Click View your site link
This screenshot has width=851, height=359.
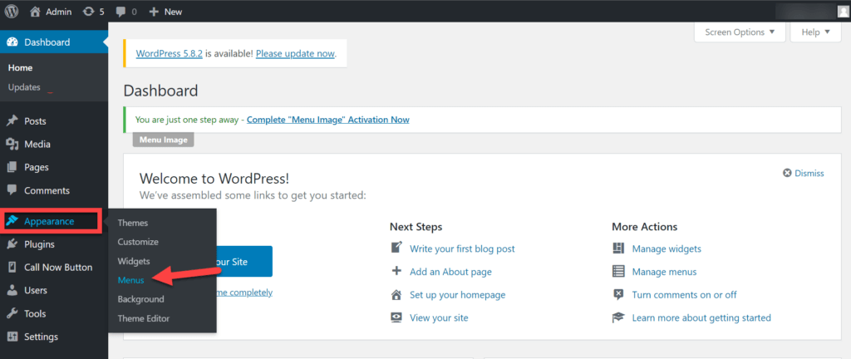click(439, 317)
